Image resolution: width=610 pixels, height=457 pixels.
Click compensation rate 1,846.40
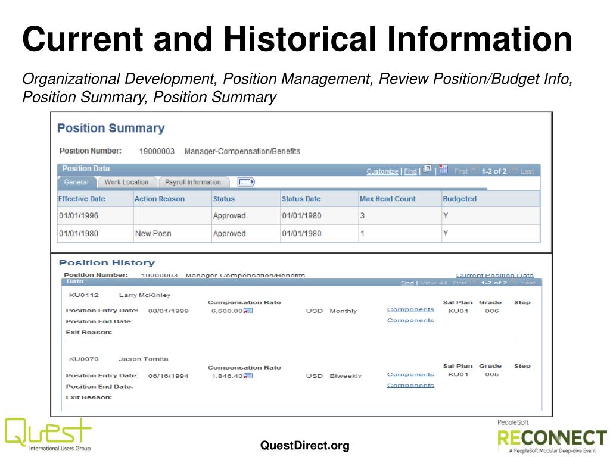pyautogui.click(x=227, y=376)
